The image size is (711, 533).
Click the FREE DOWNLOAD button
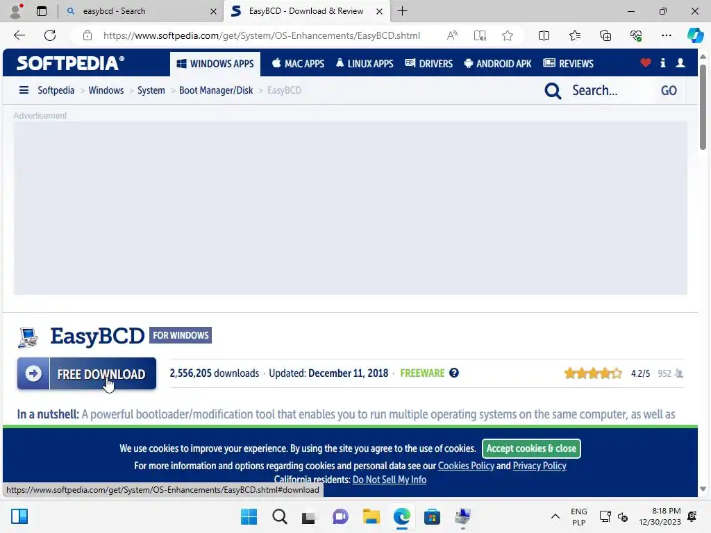(x=87, y=373)
